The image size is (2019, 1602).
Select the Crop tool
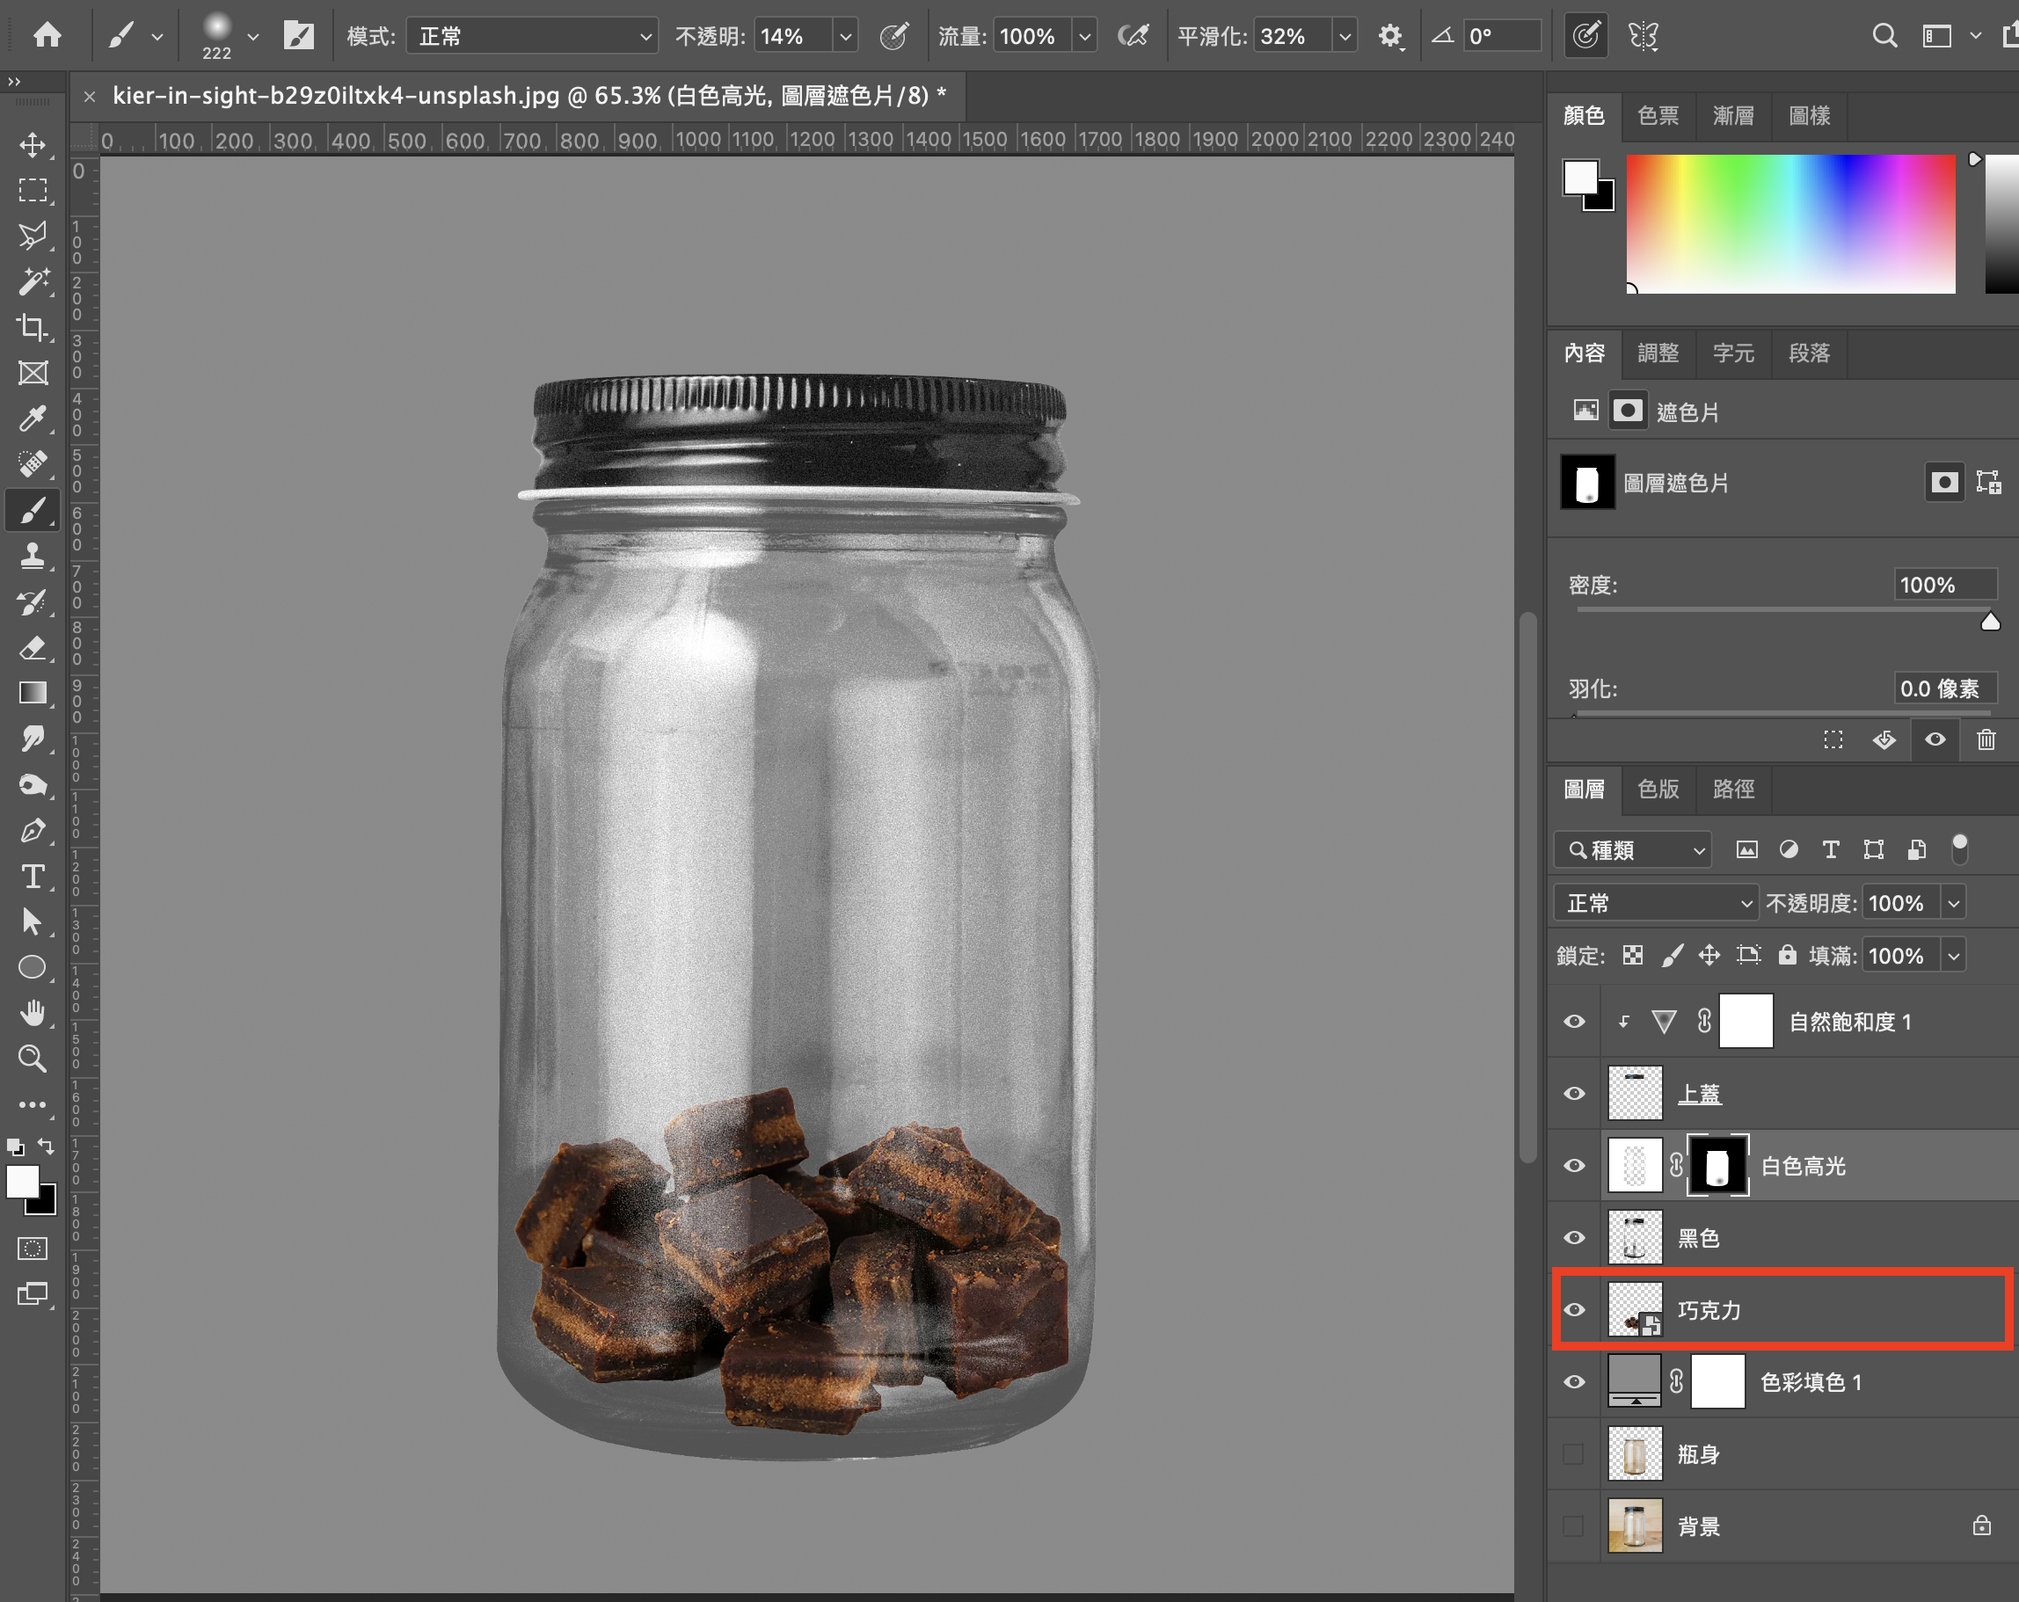33,328
